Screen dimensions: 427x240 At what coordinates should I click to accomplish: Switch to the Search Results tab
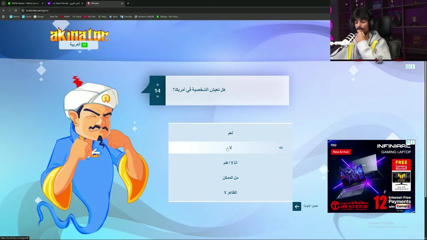point(65,3)
